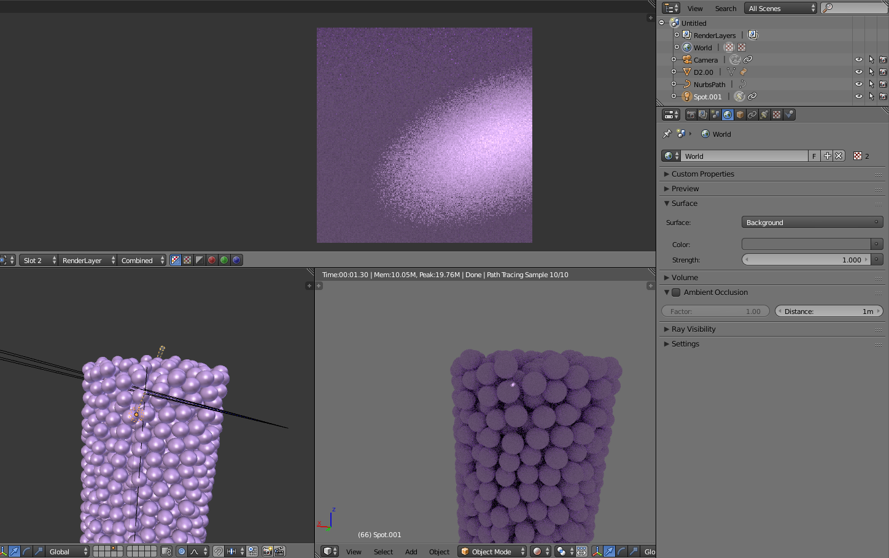The width and height of the screenshot is (889, 558).
Task: Open the All Scenes display mode dropdown
Action: (781, 8)
